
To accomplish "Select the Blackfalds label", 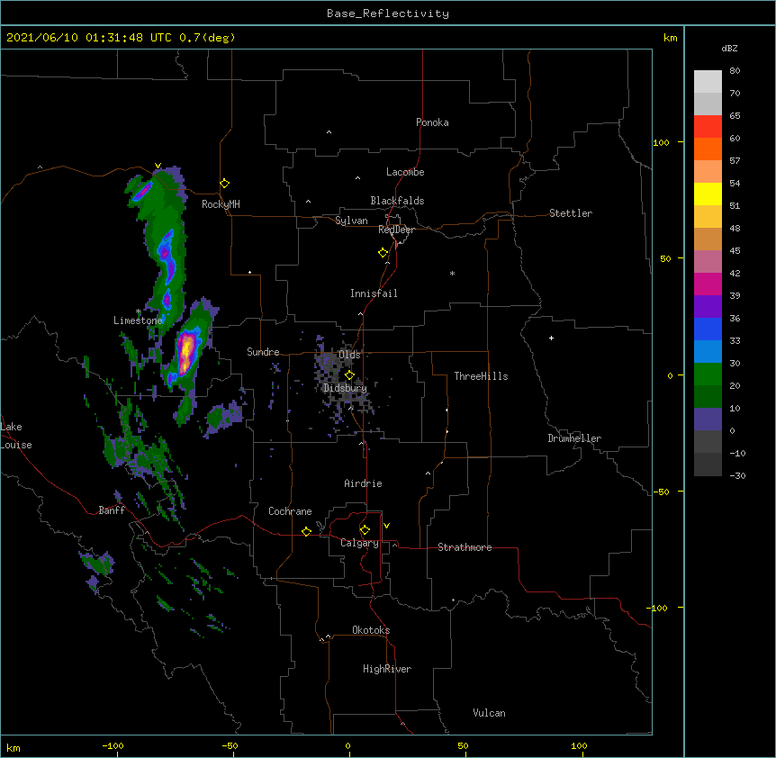I will coord(397,201).
